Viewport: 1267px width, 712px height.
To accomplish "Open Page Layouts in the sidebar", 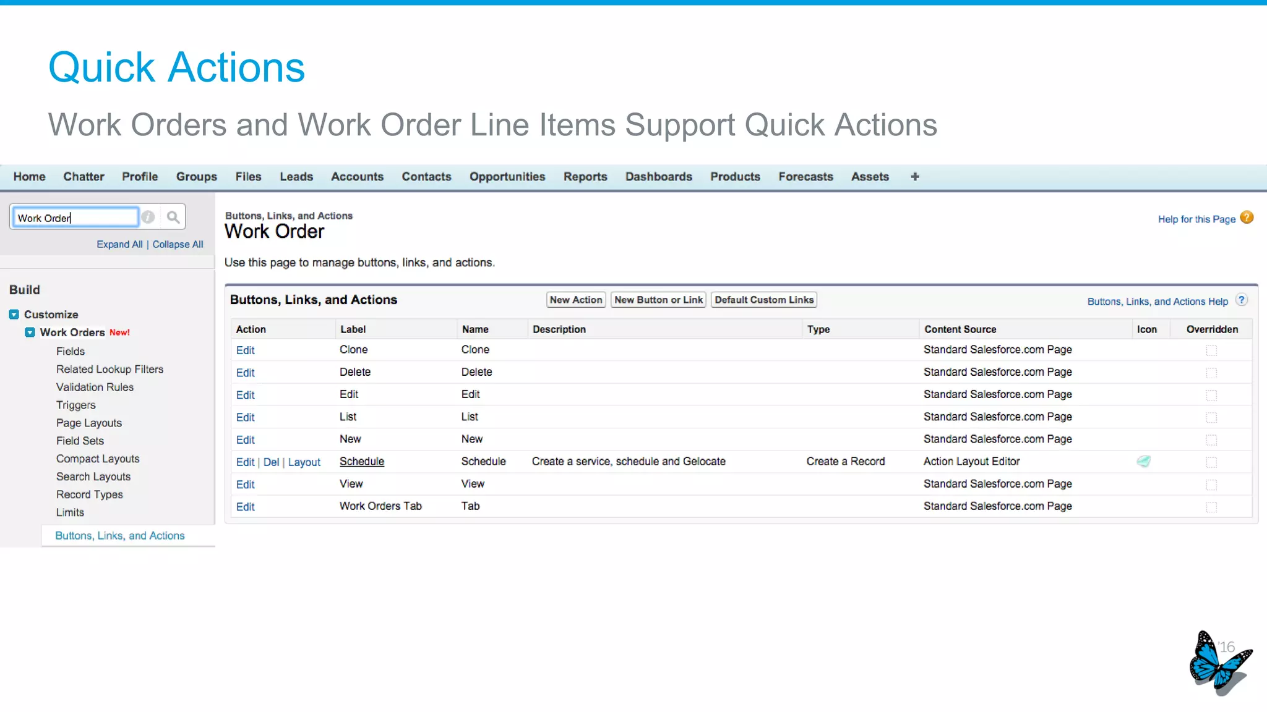I will point(88,423).
